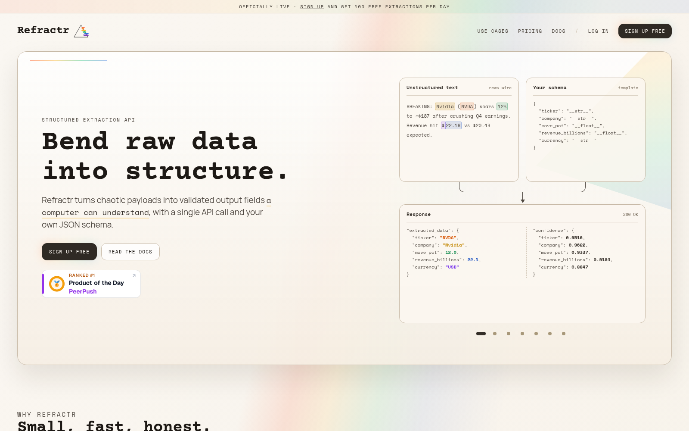Select the second carousel dot
This screenshot has height=431, width=689.
point(495,334)
